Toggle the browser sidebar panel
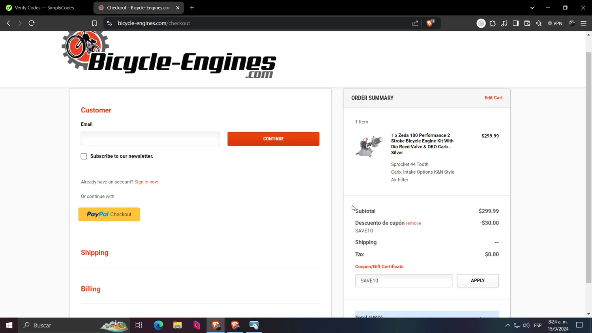Screen dimensions: 592x333 pos(515,23)
